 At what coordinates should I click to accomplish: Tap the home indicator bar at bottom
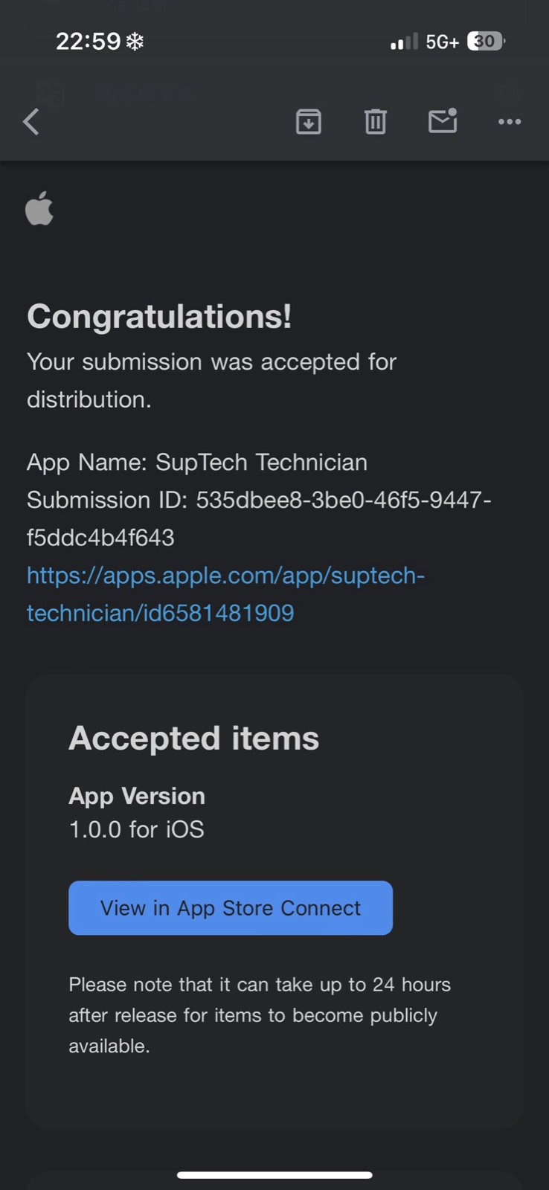pos(274,1175)
